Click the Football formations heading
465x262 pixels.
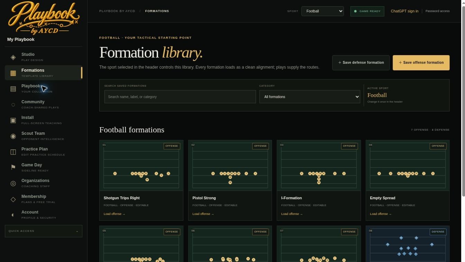132,130
